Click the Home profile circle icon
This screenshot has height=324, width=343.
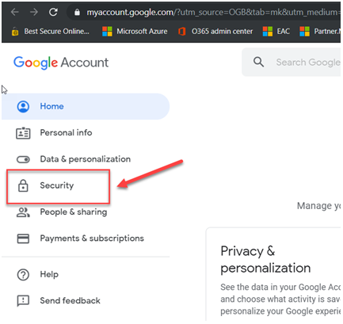tap(23, 106)
